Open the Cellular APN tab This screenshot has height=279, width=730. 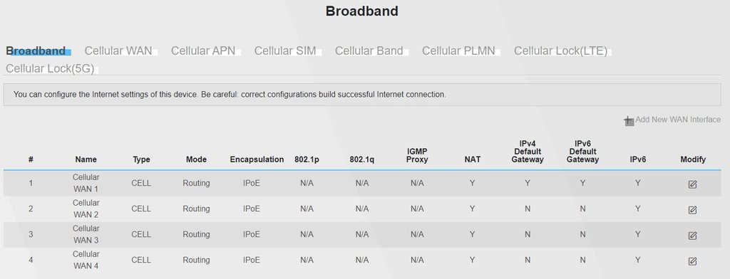point(203,51)
